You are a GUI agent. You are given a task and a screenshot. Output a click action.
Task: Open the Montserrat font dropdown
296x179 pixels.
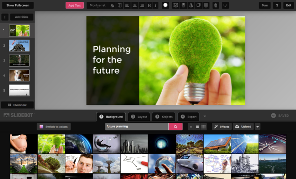97,6
